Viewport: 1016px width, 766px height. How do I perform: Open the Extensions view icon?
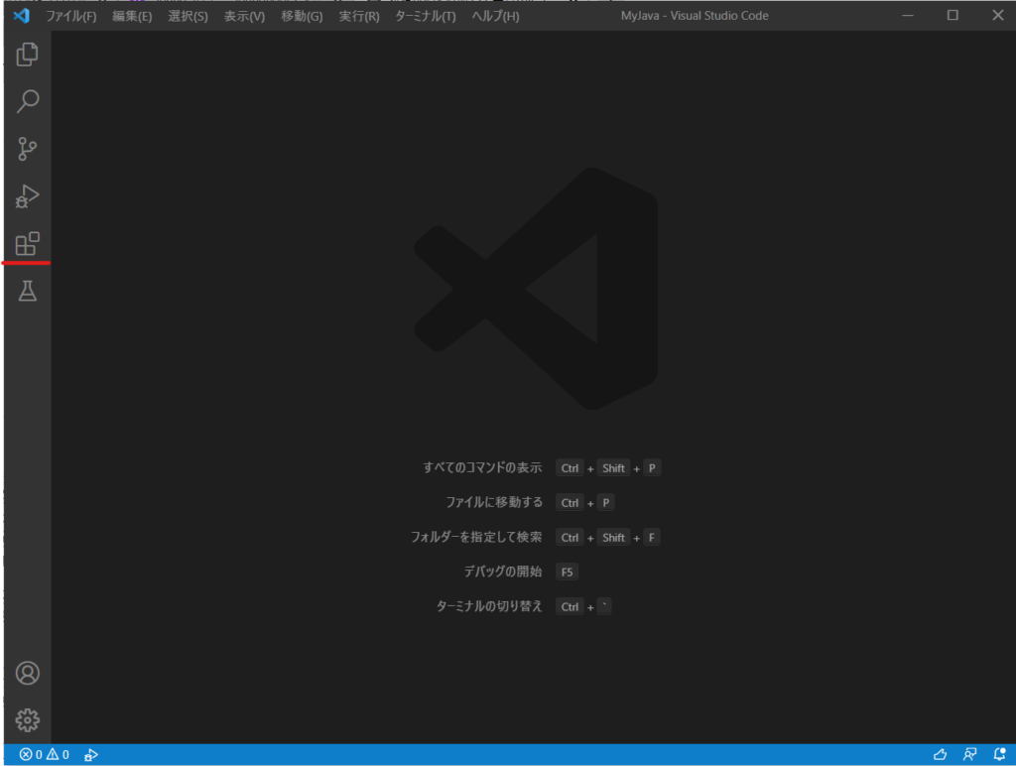pos(28,244)
